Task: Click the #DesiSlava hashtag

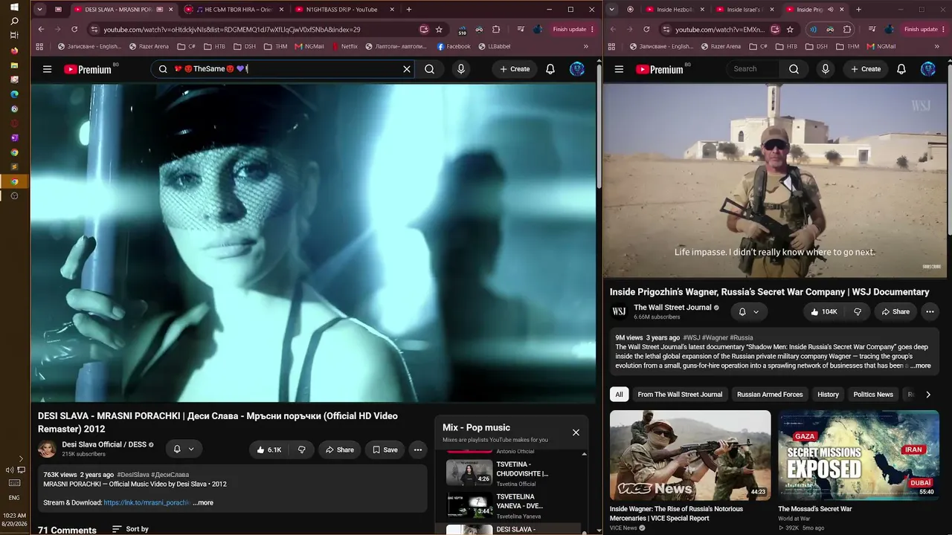Action: [x=133, y=475]
